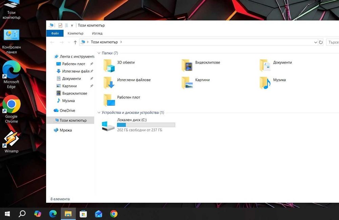Go up one level with Up arrow
This screenshot has width=339, height=220.
pos(75,42)
